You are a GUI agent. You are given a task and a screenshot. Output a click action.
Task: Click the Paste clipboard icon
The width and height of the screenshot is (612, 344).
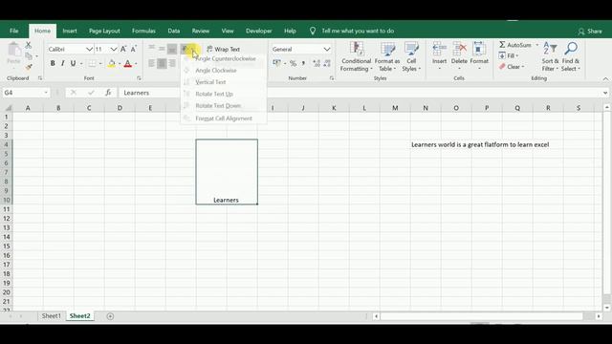coord(14,50)
